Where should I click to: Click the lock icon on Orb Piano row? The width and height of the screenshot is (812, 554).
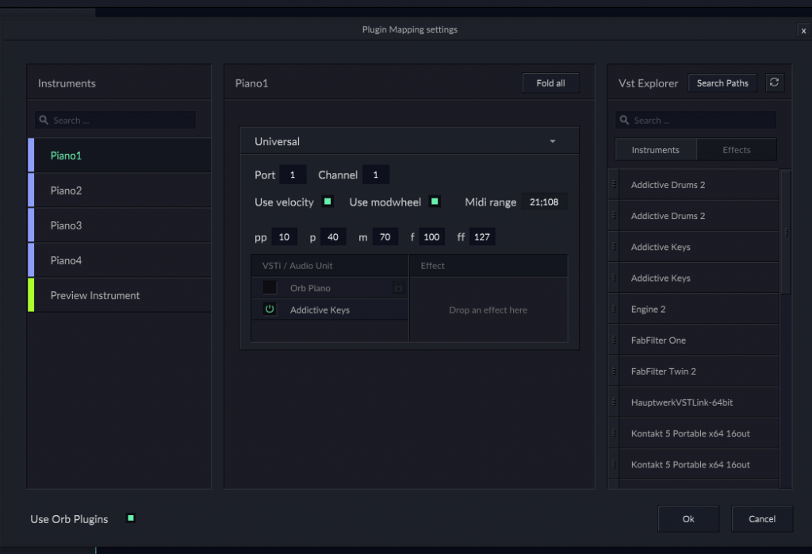tap(398, 288)
